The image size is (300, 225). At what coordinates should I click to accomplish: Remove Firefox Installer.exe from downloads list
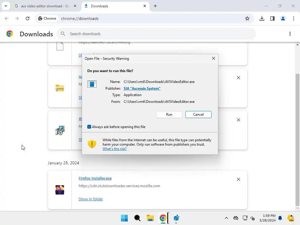[238, 179]
